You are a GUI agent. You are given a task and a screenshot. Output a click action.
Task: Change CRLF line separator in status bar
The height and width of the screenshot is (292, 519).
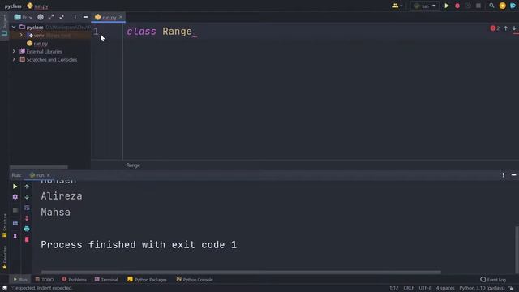pos(409,288)
